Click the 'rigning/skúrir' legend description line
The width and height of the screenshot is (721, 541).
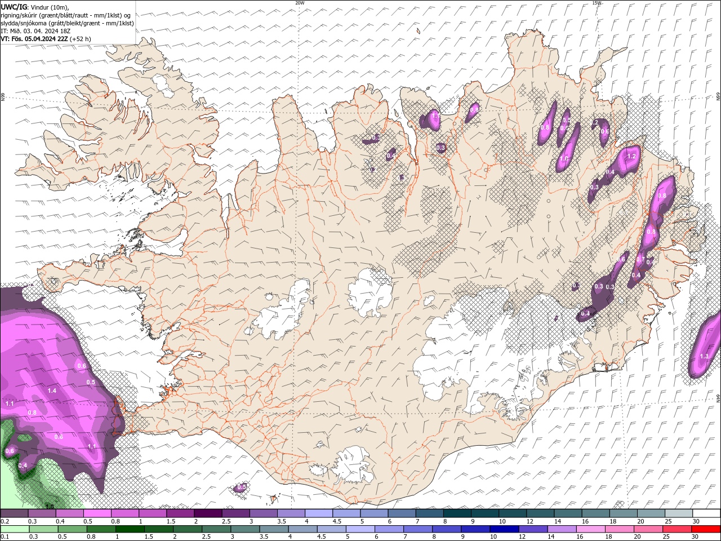pyautogui.click(x=66, y=15)
